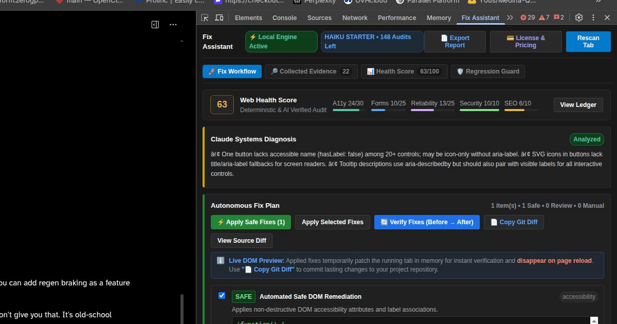Click the Rescan Tab button
This screenshot has height=324, width=617.
[x=588, y=42]
